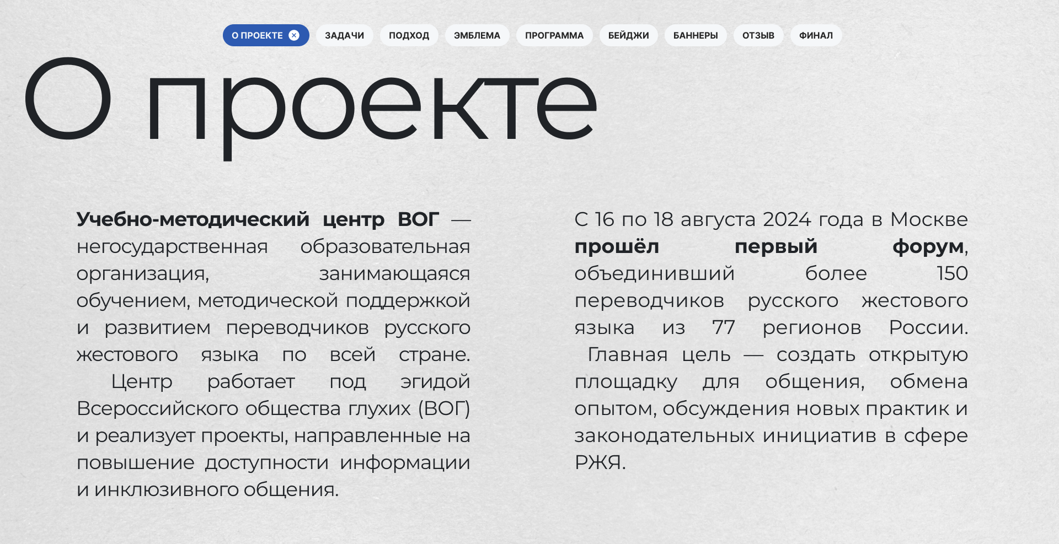Viewport: 1059px width, 544px height.
Task: Open the ЗАДАЧИ section
Action: [344, 35]
